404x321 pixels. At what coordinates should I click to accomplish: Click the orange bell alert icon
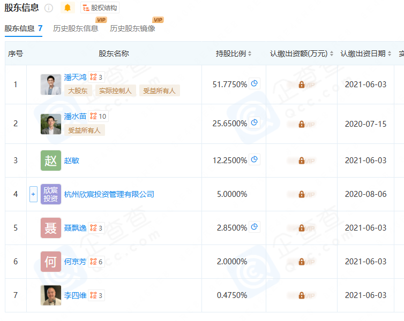[x=68, y=7]
